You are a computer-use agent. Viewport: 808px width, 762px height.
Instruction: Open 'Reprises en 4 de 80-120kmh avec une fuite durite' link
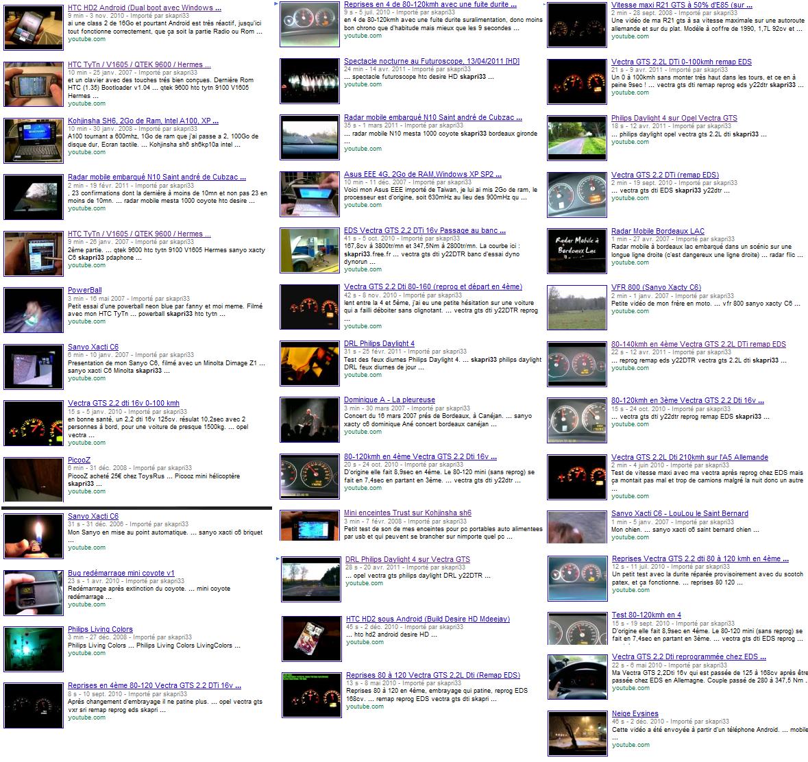coord(430,4)
